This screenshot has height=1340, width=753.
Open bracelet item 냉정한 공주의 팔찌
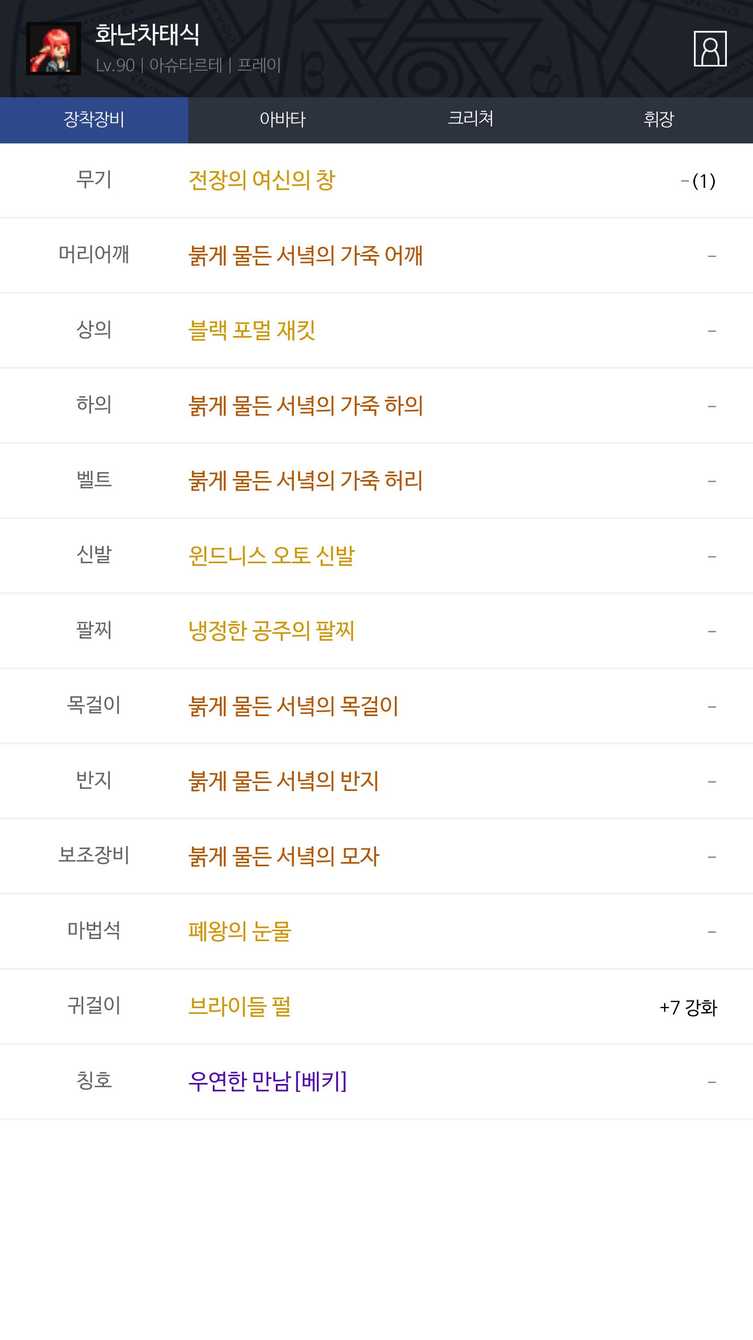point(271,631)
